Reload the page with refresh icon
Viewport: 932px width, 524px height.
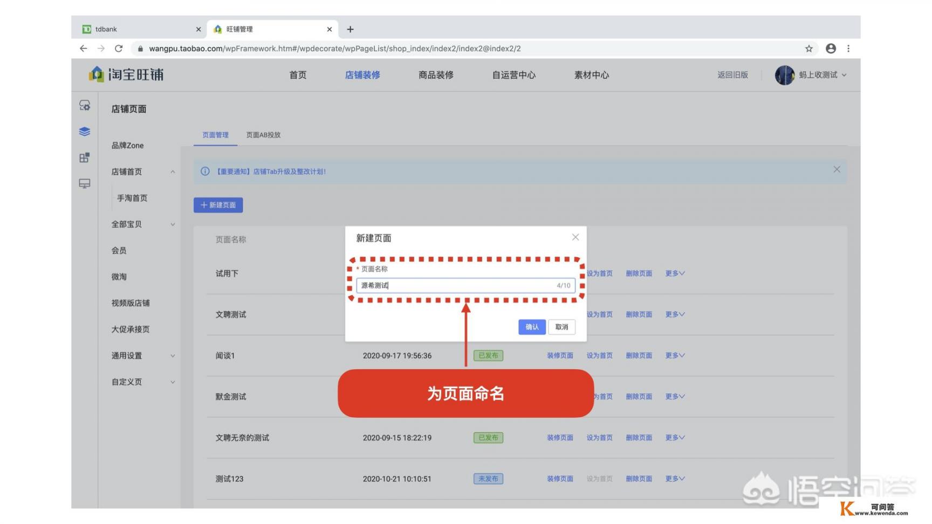(x=119, y=49)
